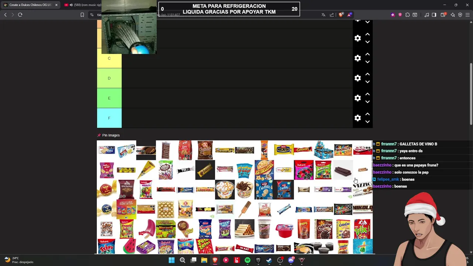Open OBS Studio from the taskbar

[x=280, y=260]
